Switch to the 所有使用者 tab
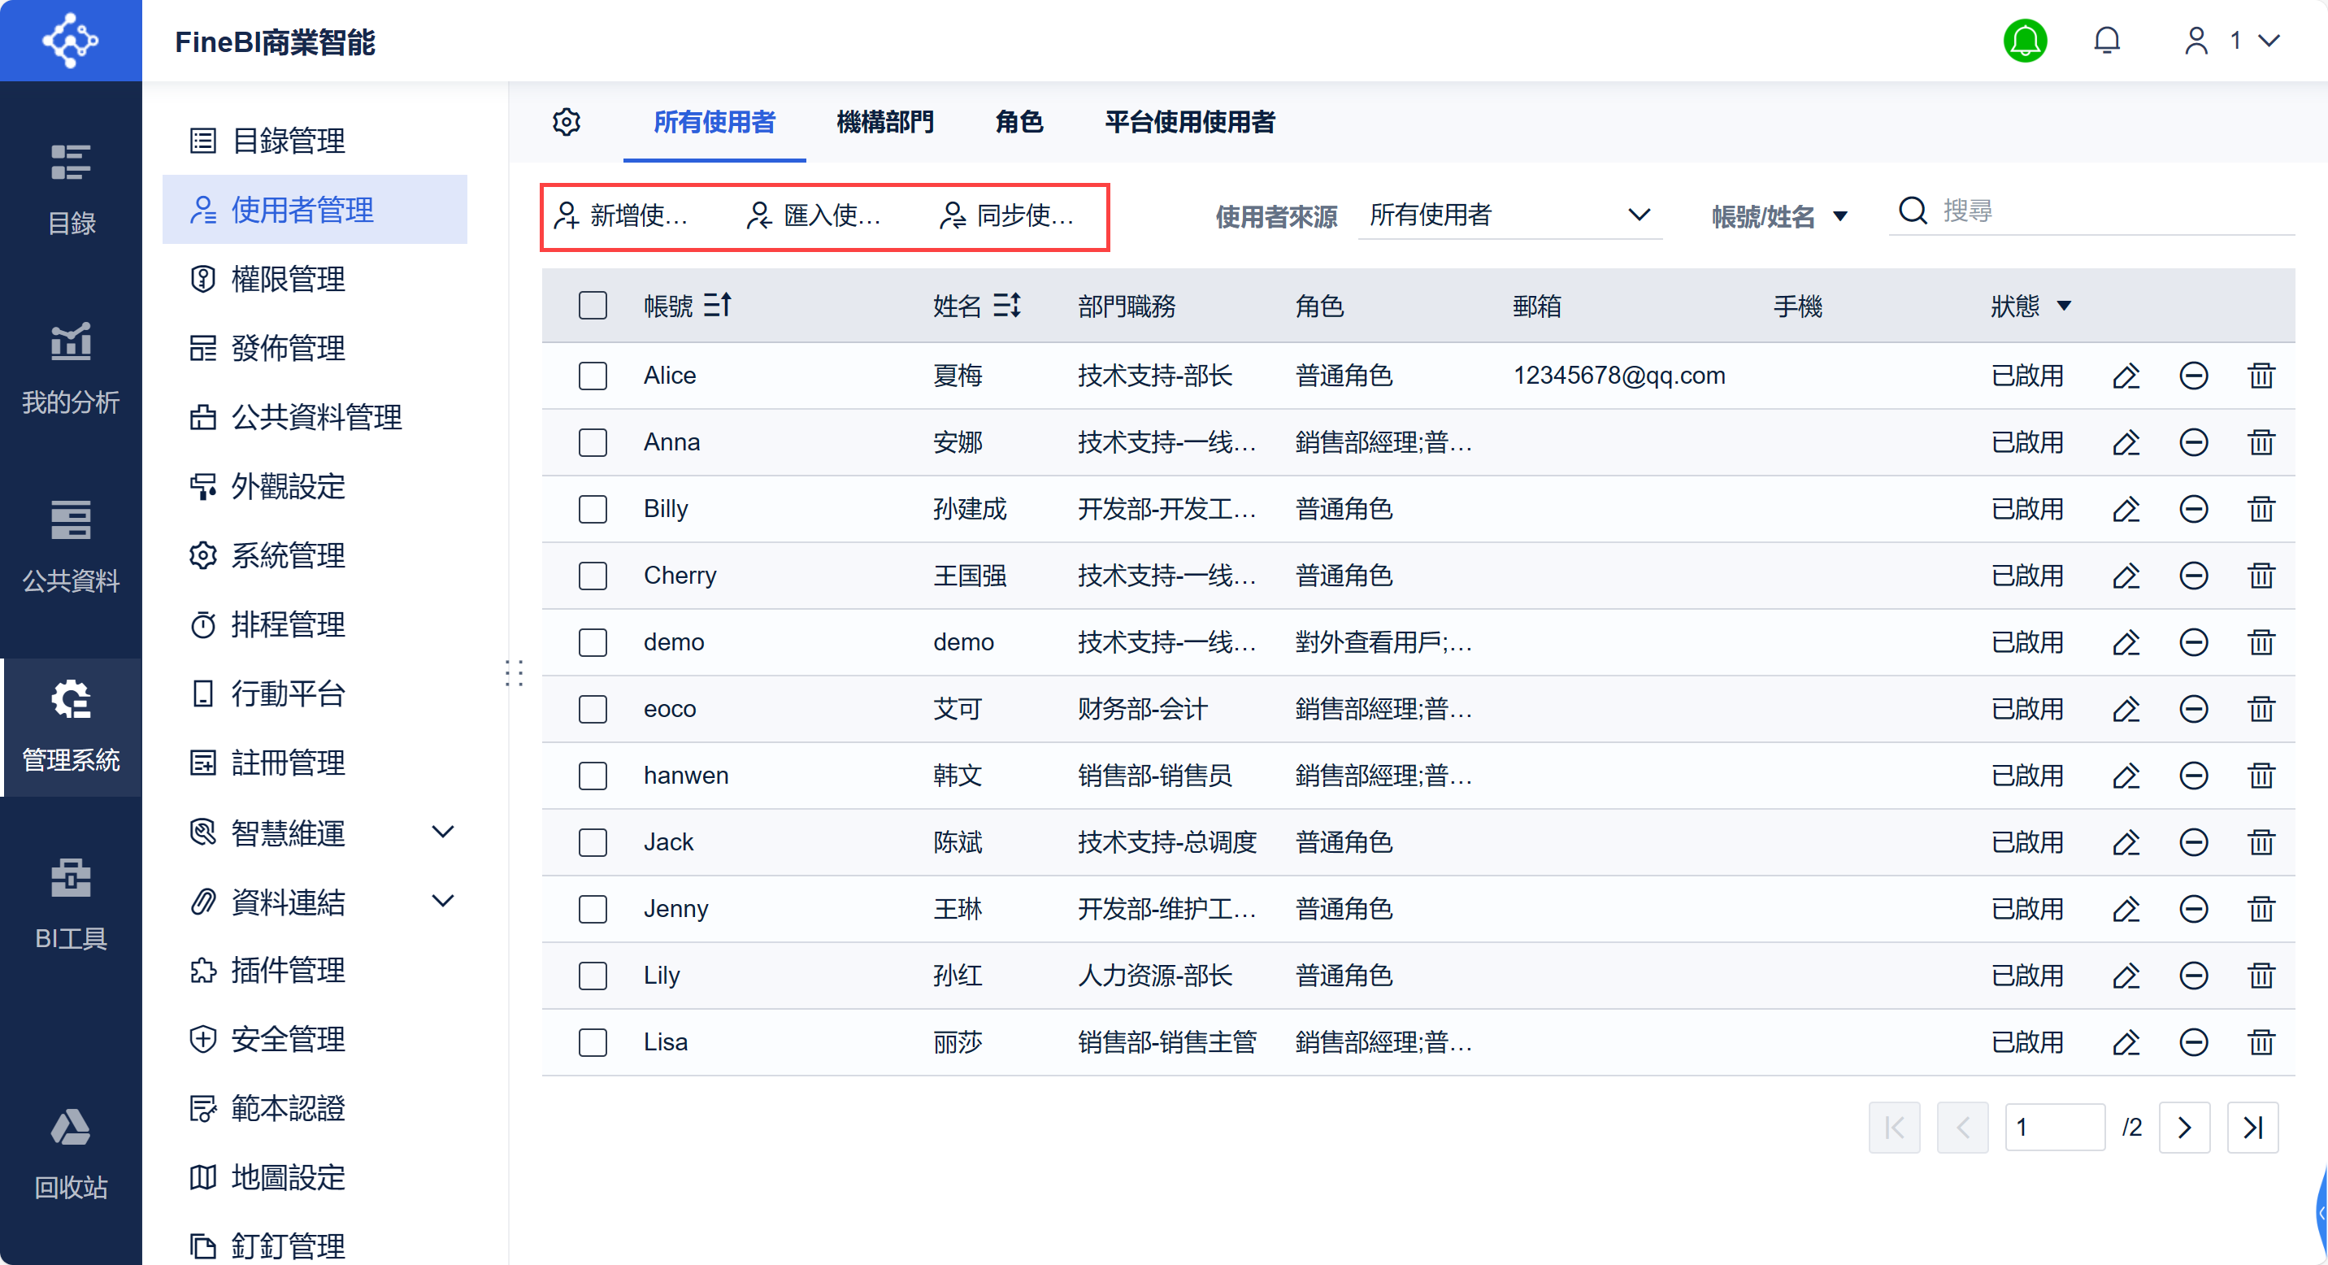The image size is (2328, 1265). tap(714, 122)
